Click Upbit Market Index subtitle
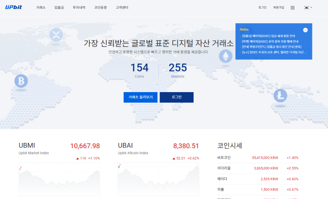 point(34,153)
